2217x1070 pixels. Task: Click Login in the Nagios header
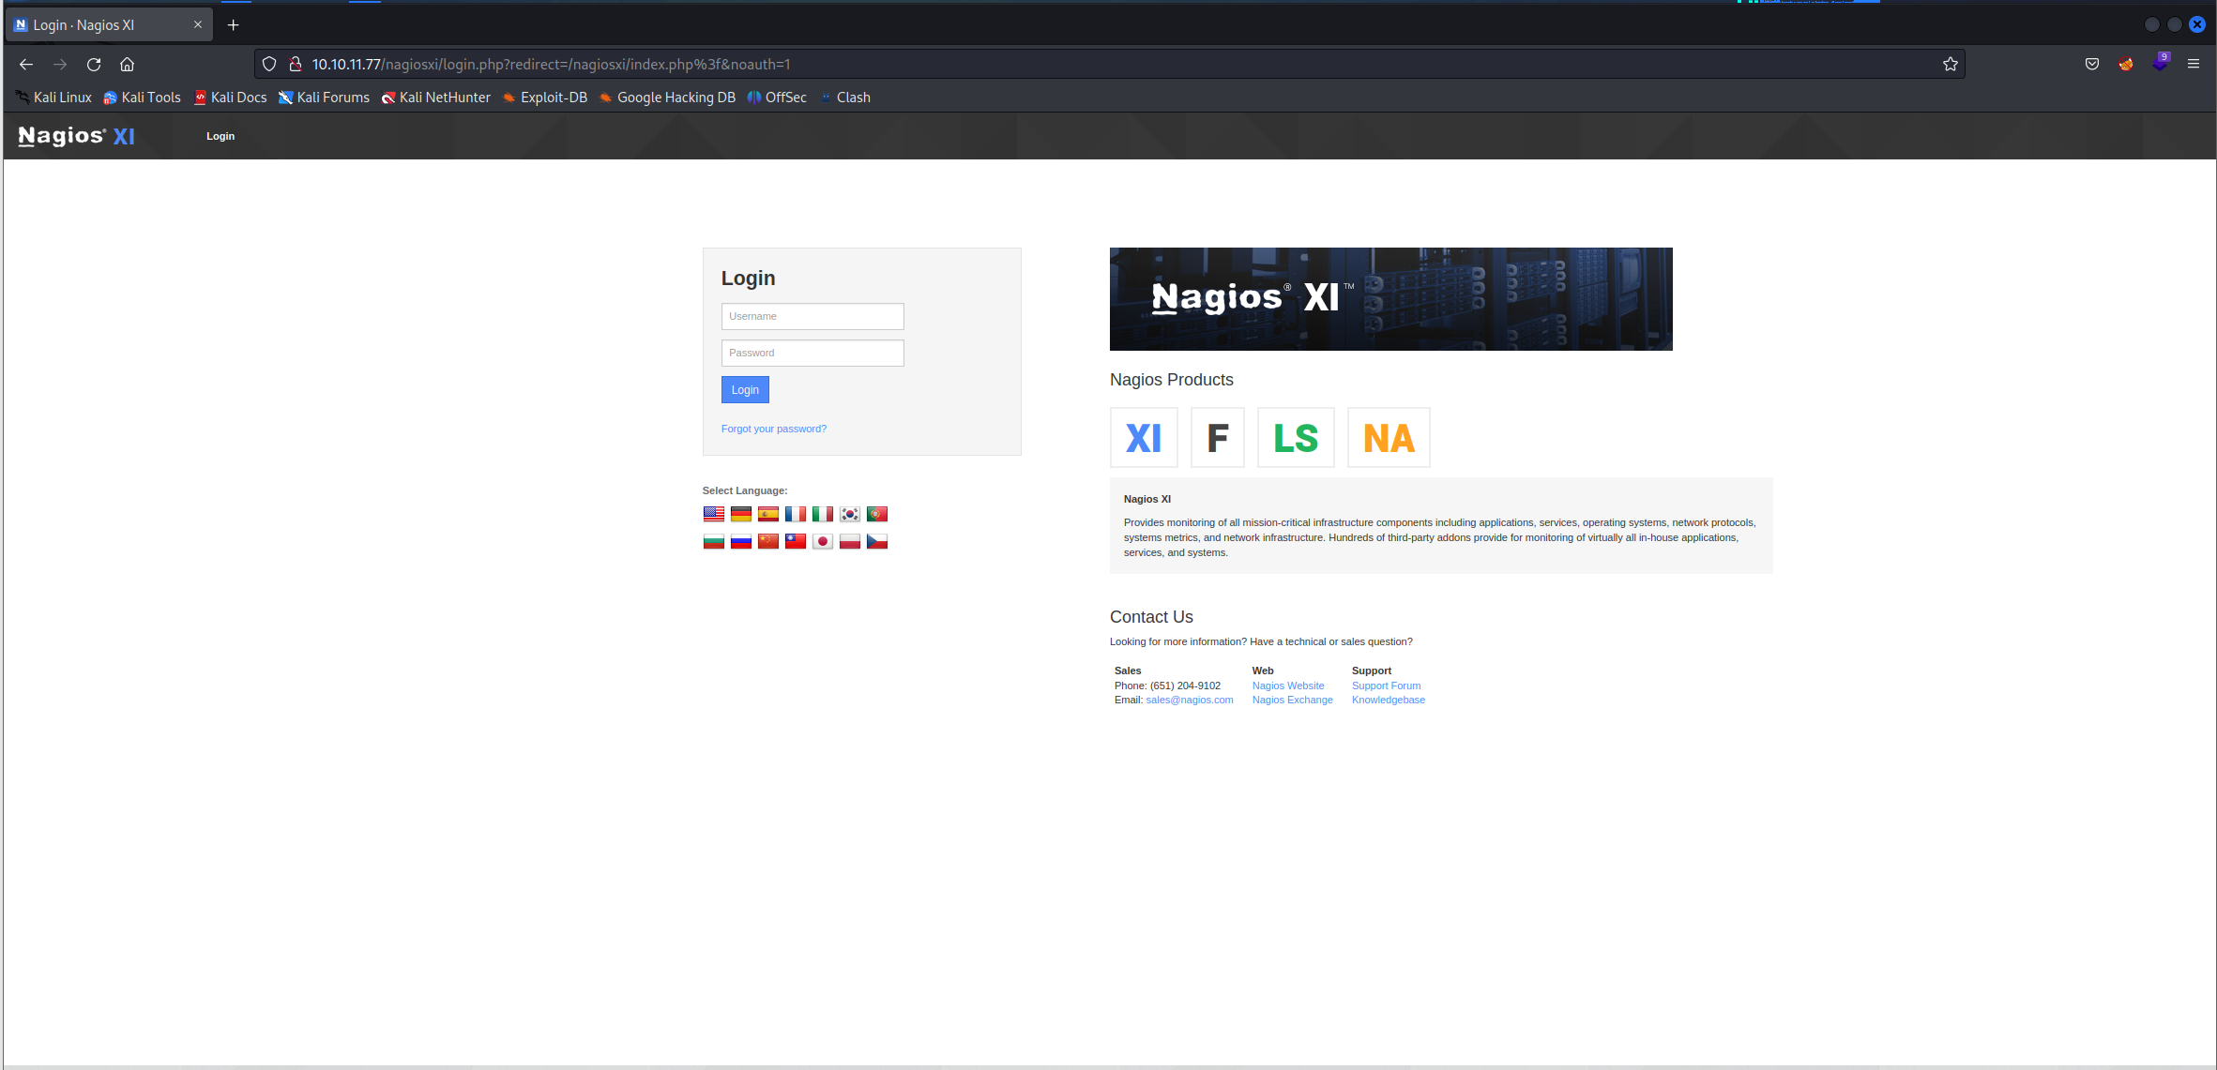(220, 136)
